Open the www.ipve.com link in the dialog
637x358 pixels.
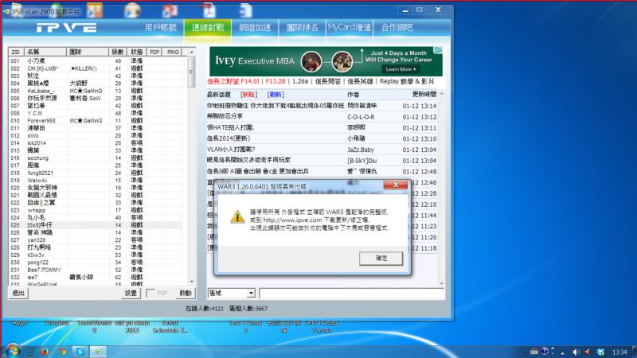pyautogui.click(x=292, y=220)
